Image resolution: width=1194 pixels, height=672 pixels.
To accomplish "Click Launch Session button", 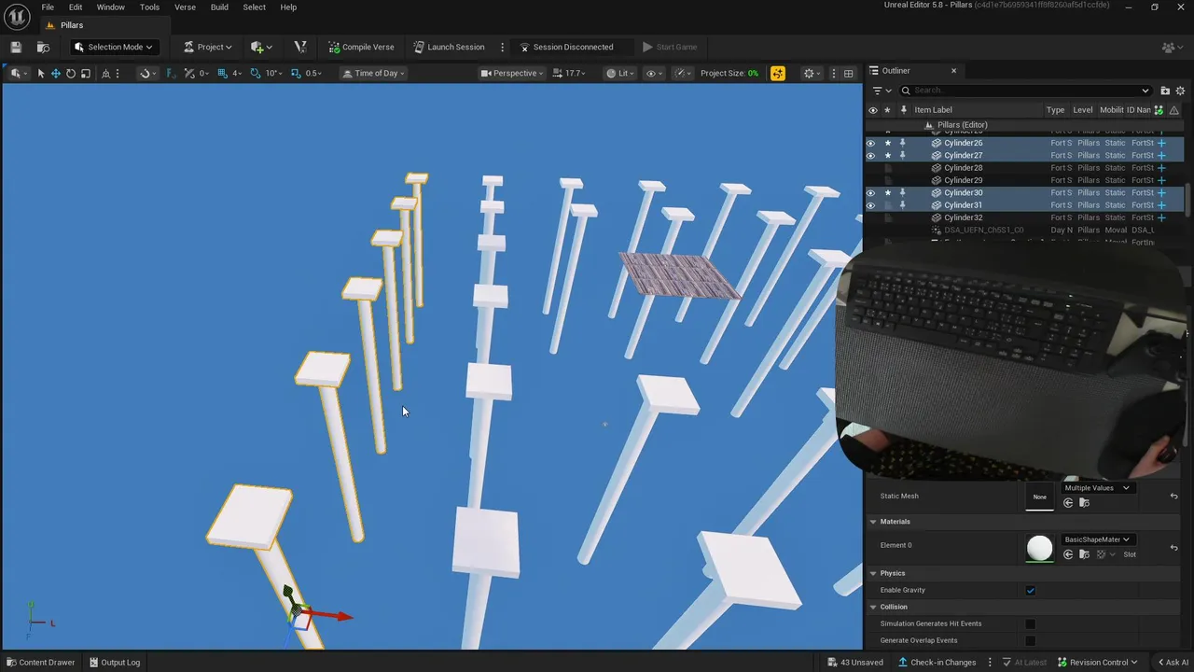I will pos(449,47).
